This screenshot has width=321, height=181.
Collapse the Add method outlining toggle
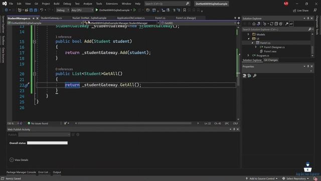click(x=35, y=42)
